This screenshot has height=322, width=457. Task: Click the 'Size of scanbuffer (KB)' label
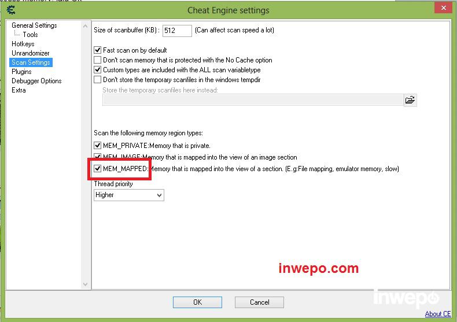127,30
